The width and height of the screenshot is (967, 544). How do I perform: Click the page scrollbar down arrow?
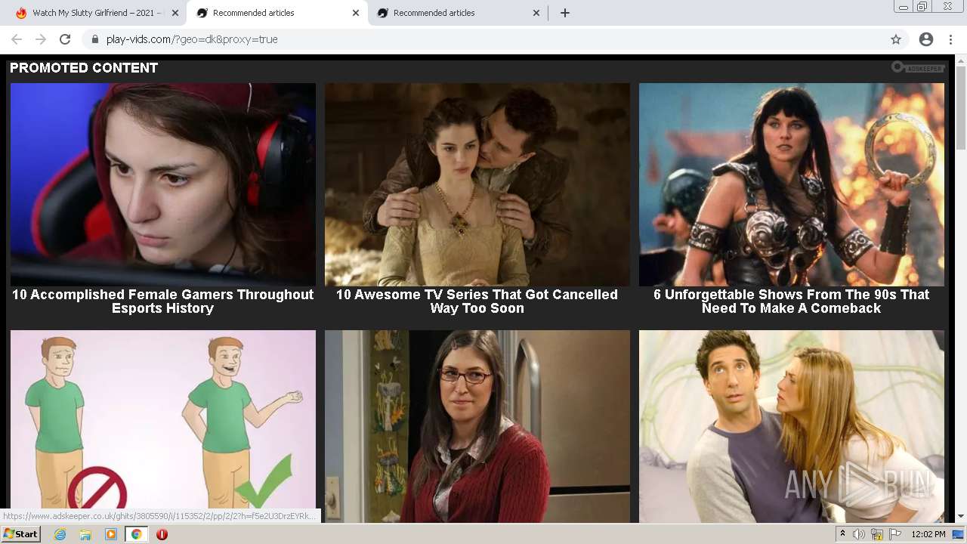point(960,517)
